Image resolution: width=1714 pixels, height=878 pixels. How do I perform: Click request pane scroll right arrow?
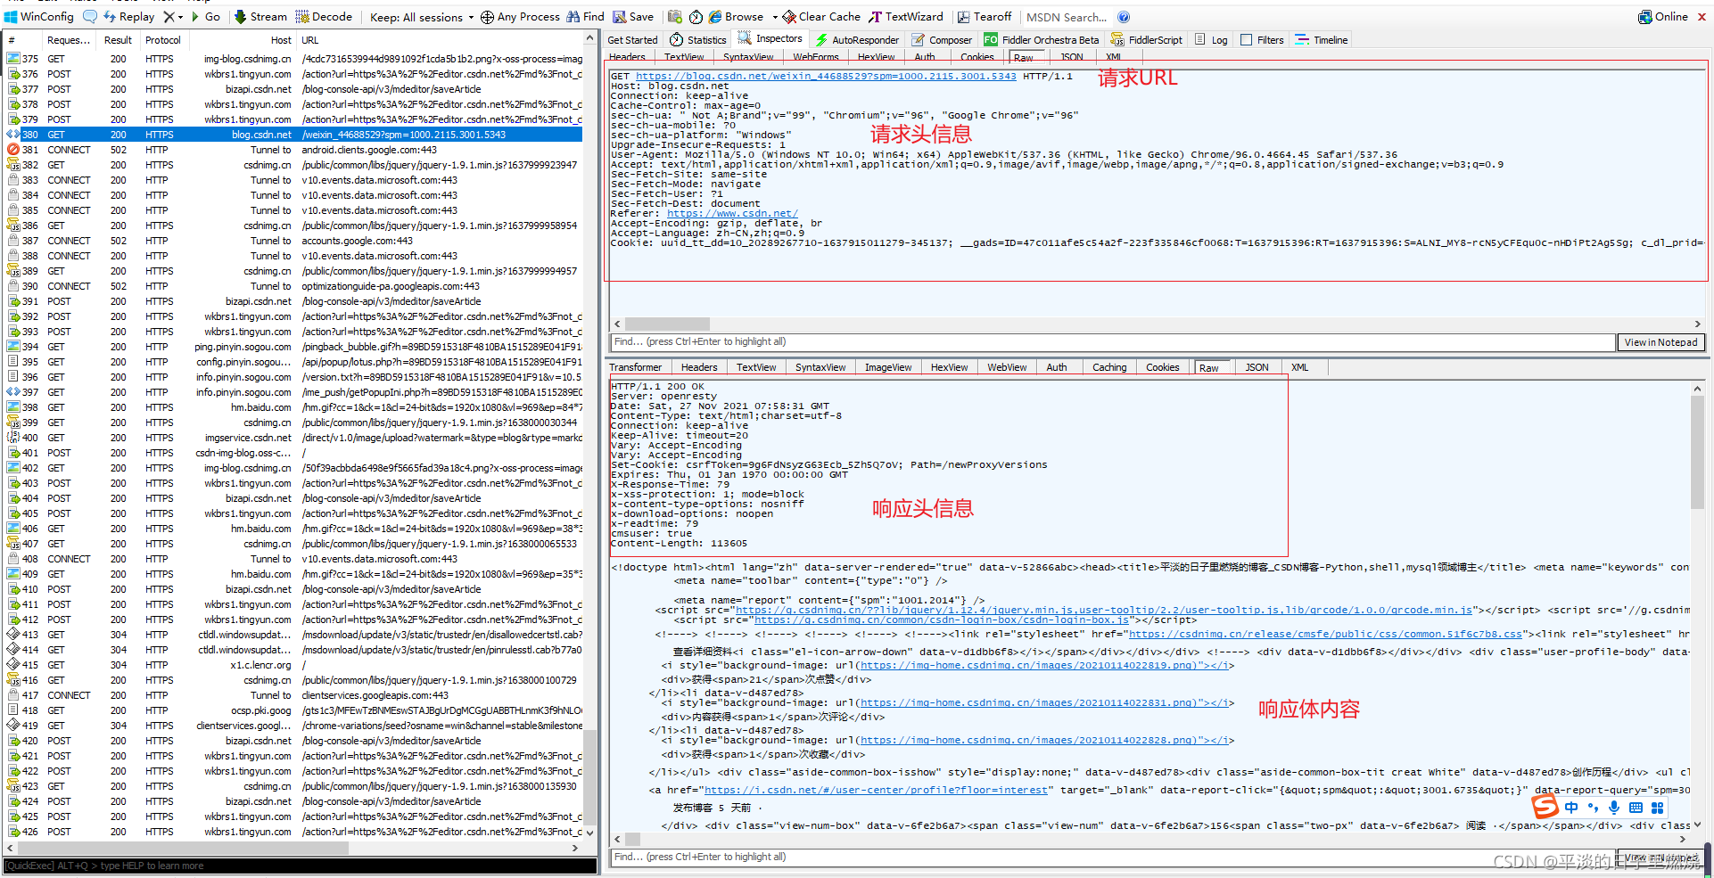tap(1697, 324)
